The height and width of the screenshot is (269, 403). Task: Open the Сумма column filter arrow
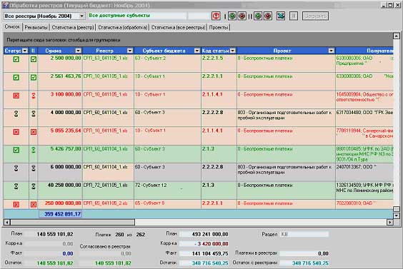[79, 51]
